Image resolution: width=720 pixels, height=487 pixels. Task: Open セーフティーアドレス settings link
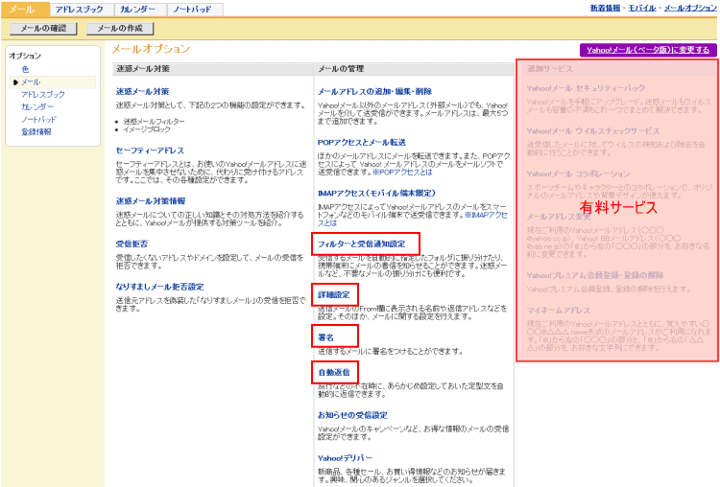tap(149, 151)
